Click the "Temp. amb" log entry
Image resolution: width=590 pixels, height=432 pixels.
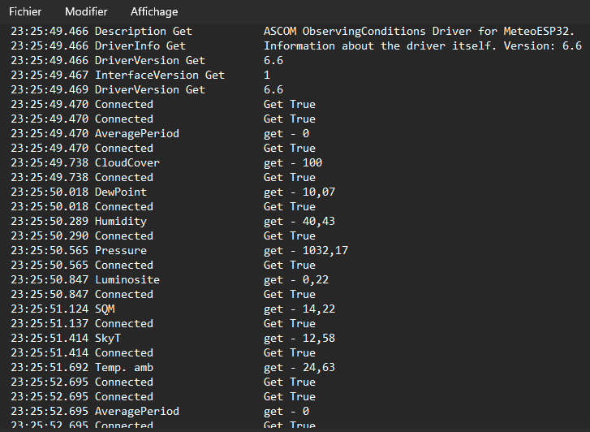point(123,367)
